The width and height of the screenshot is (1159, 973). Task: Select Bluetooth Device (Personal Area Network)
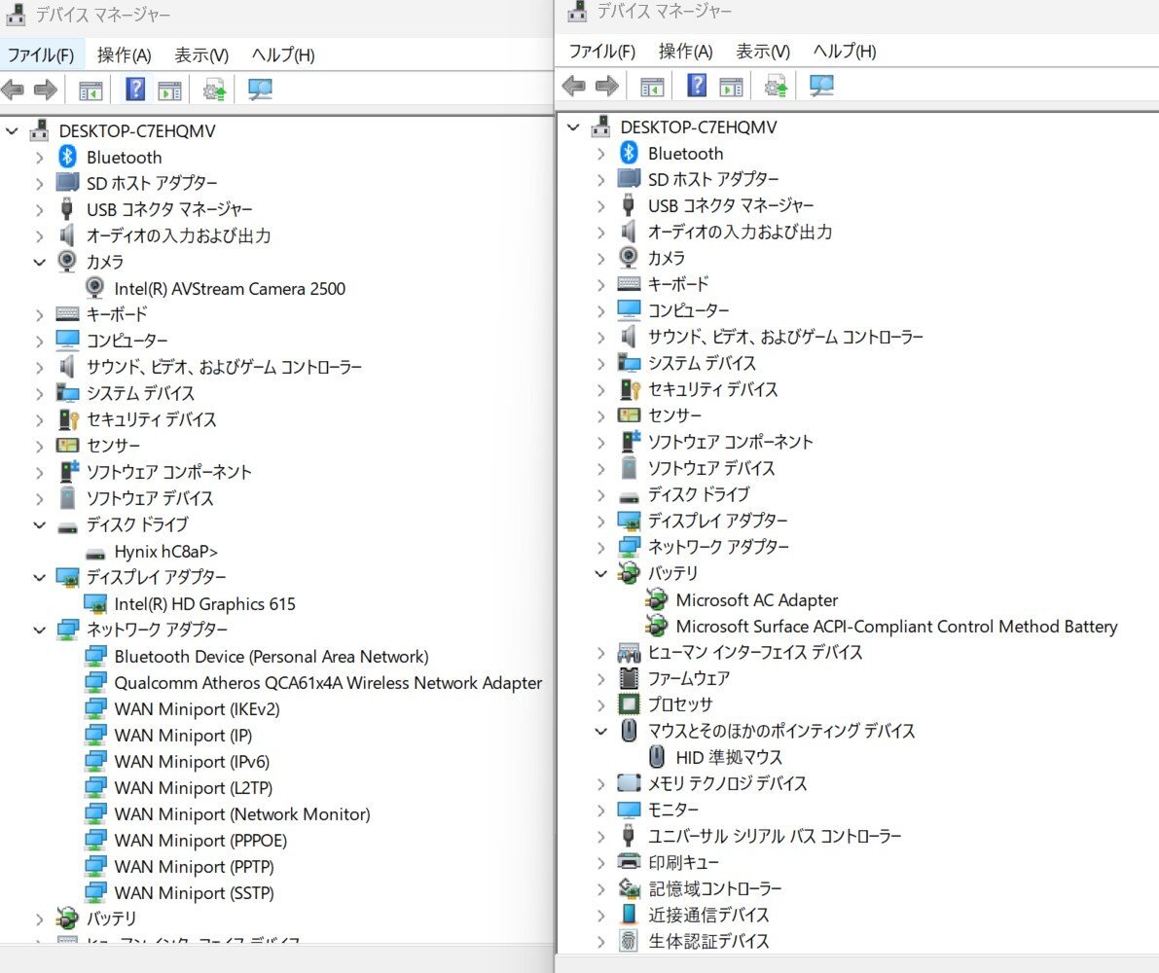coord(272,657)
